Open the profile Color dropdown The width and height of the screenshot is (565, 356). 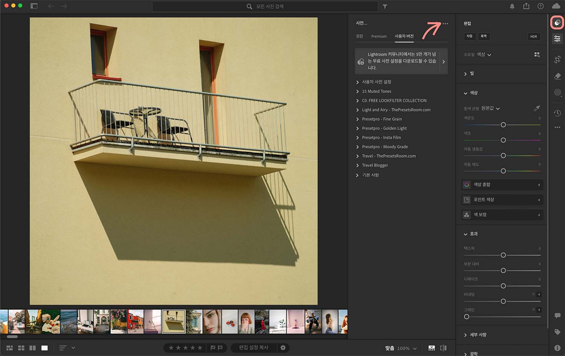click(484, 55)
